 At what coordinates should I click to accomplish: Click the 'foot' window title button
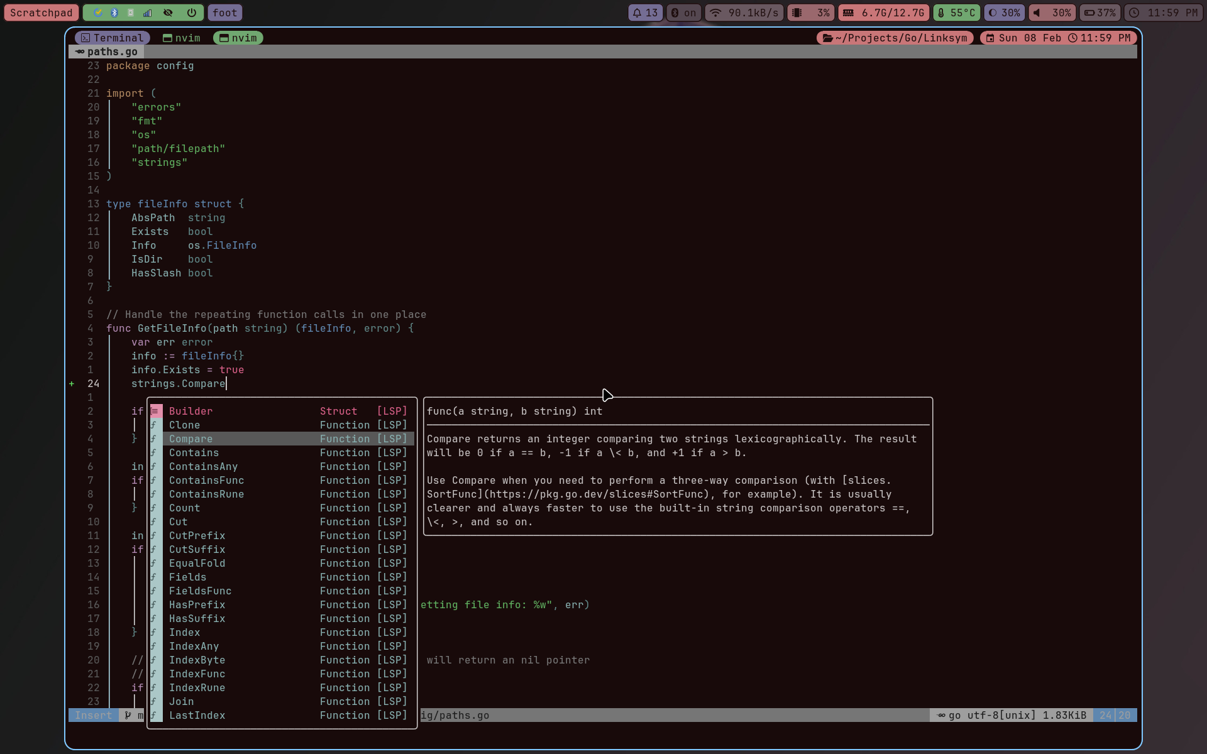224,13
